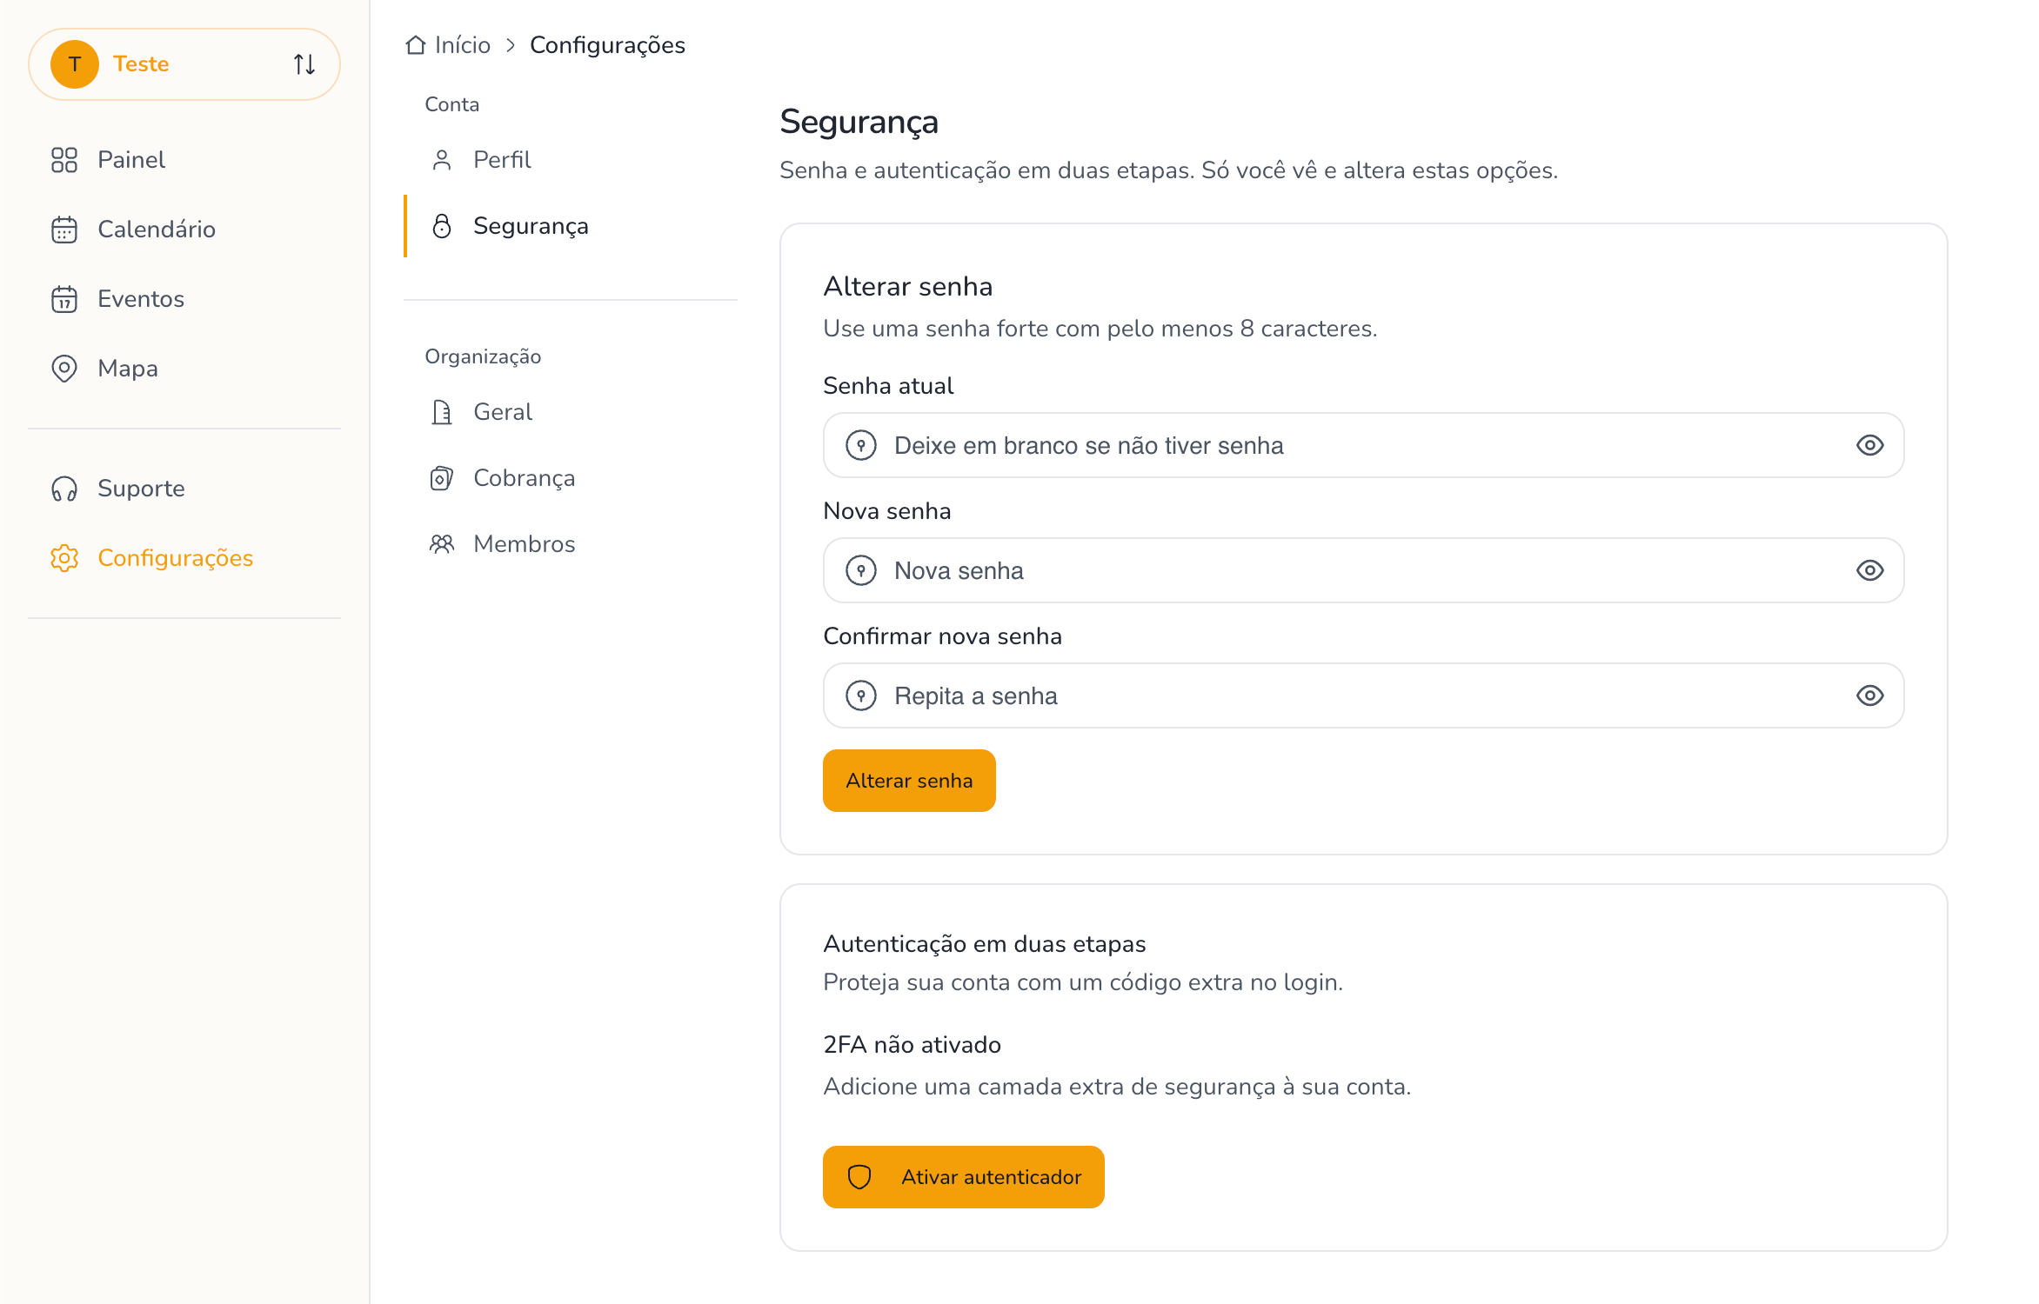Click the Configurações gear icon

click(64, 558)
